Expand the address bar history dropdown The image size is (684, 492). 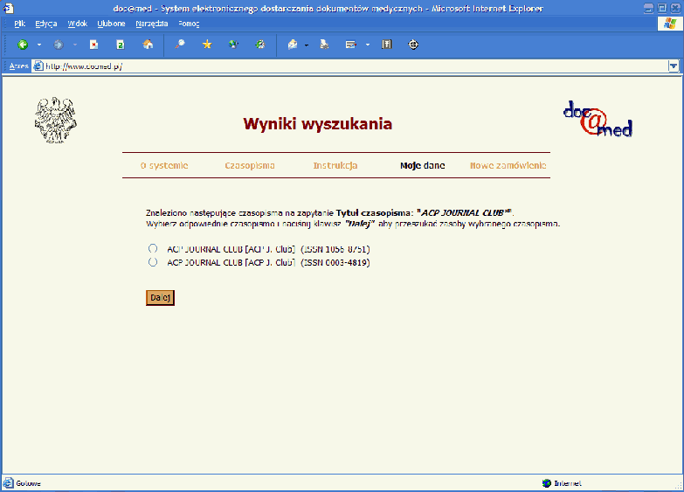point(674,66)
